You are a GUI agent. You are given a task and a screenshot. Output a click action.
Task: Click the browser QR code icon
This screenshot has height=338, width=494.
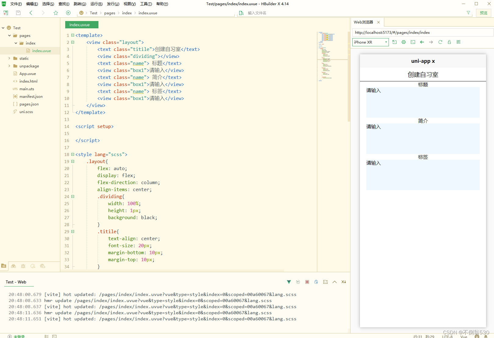coord(459,42)
